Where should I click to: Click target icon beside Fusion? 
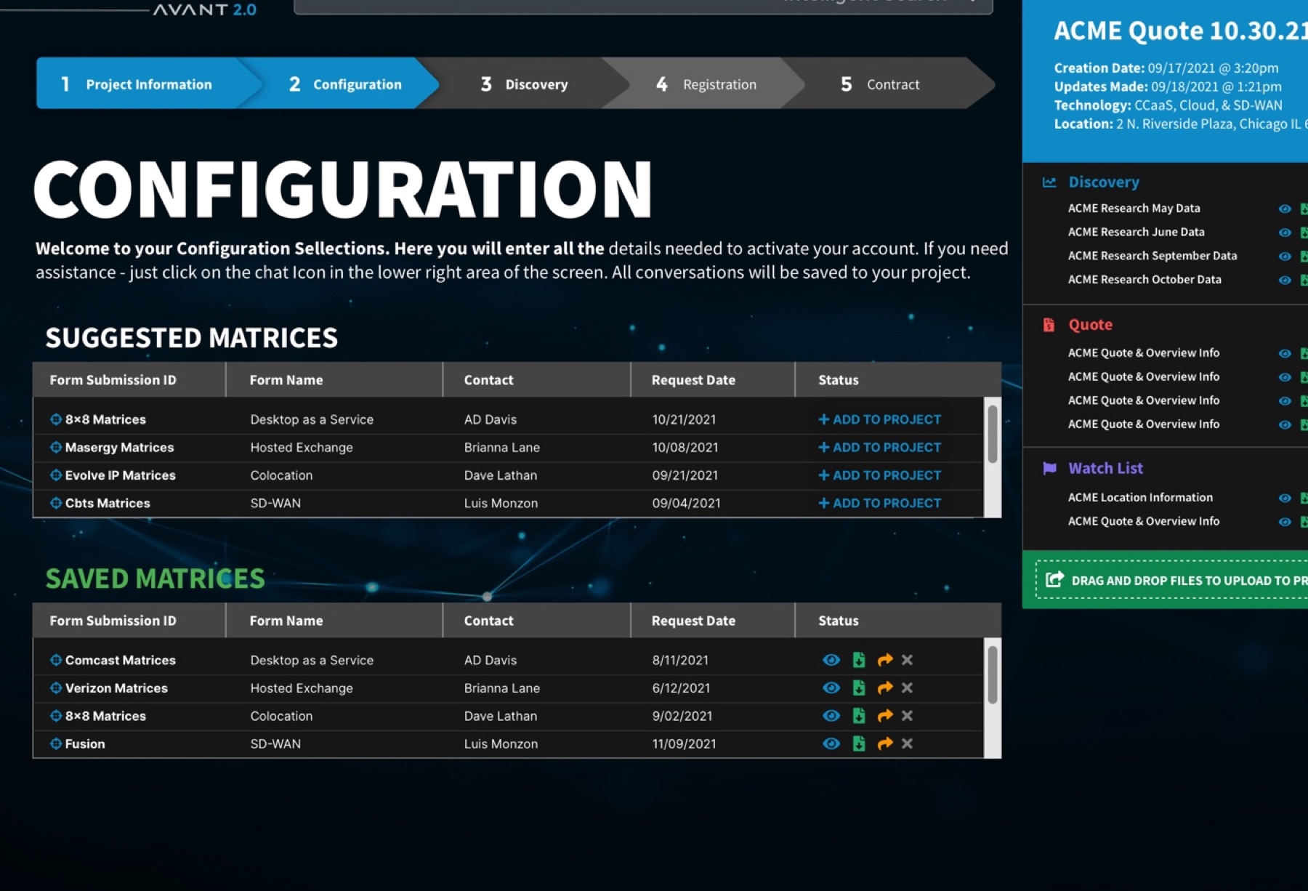click(x=55, y=743)
